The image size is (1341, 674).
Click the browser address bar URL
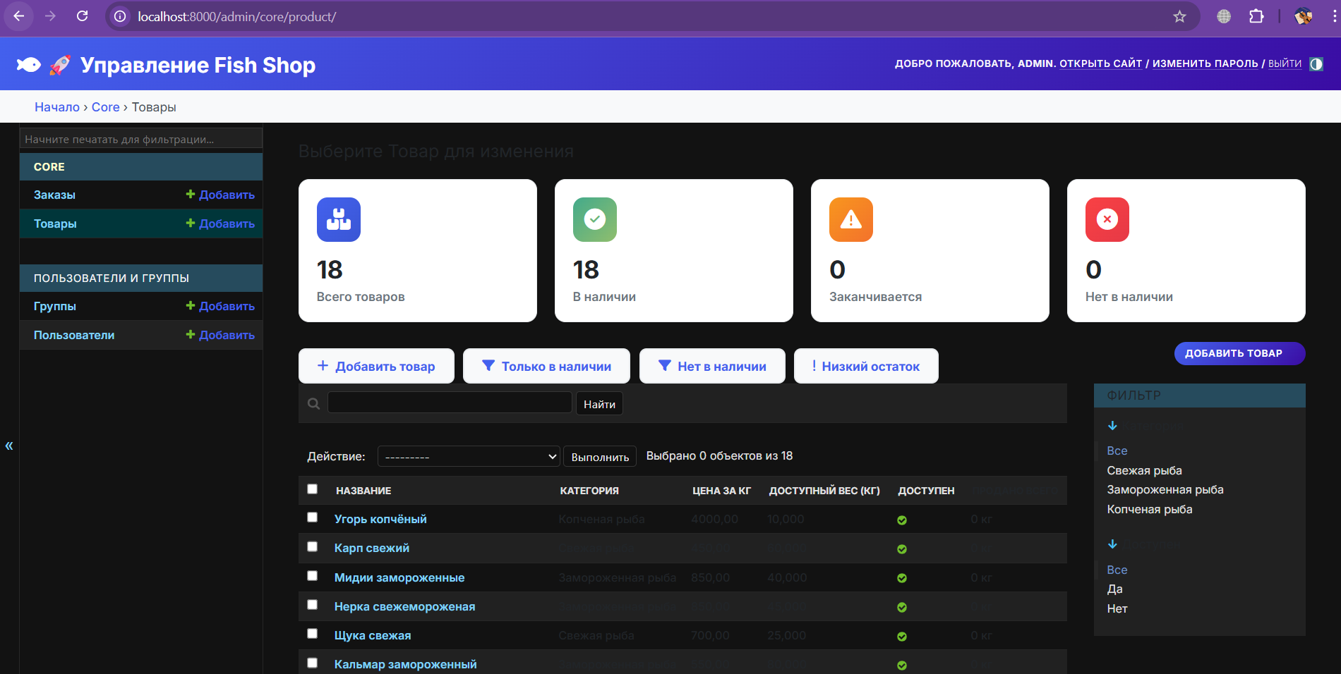click(237, 16)
